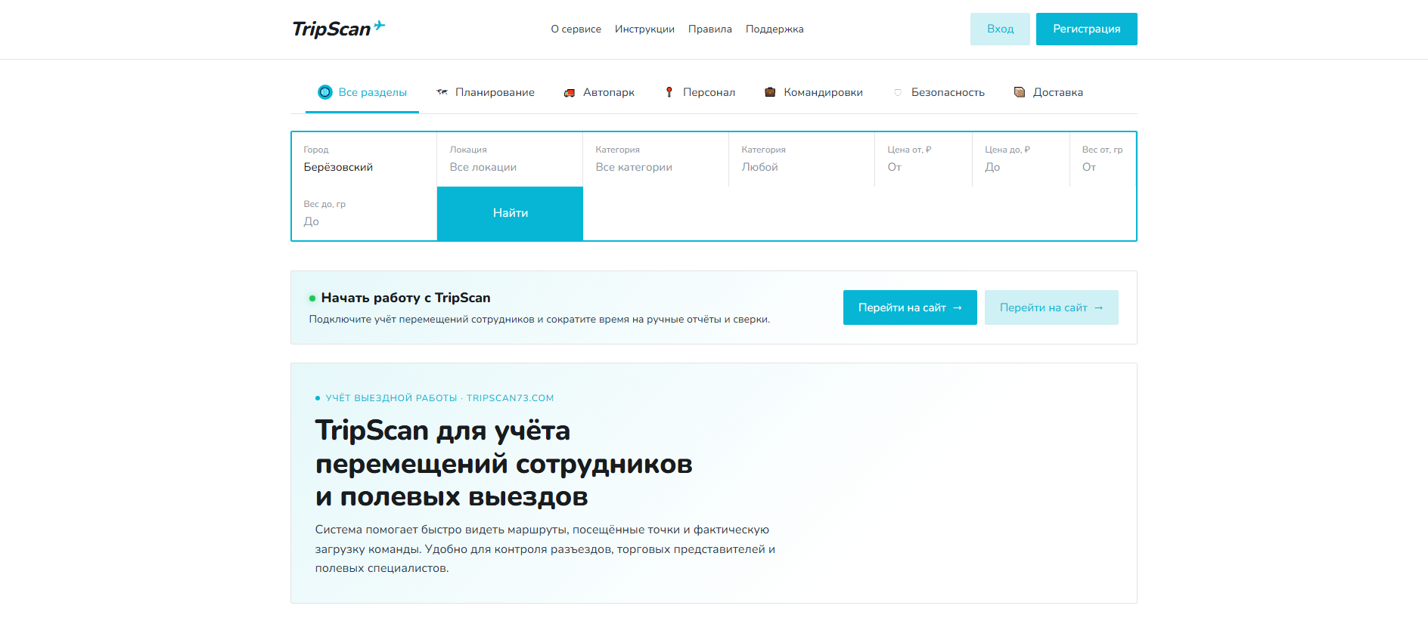
Task: Select the Доставка tab
Action: [1048, 92]
